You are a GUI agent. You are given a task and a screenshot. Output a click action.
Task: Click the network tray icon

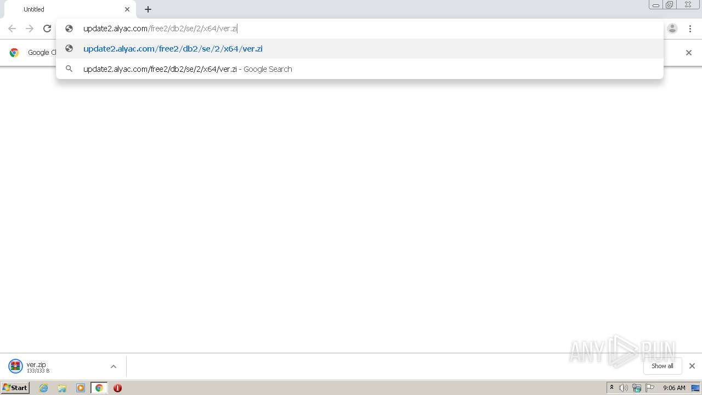[637, 388]
